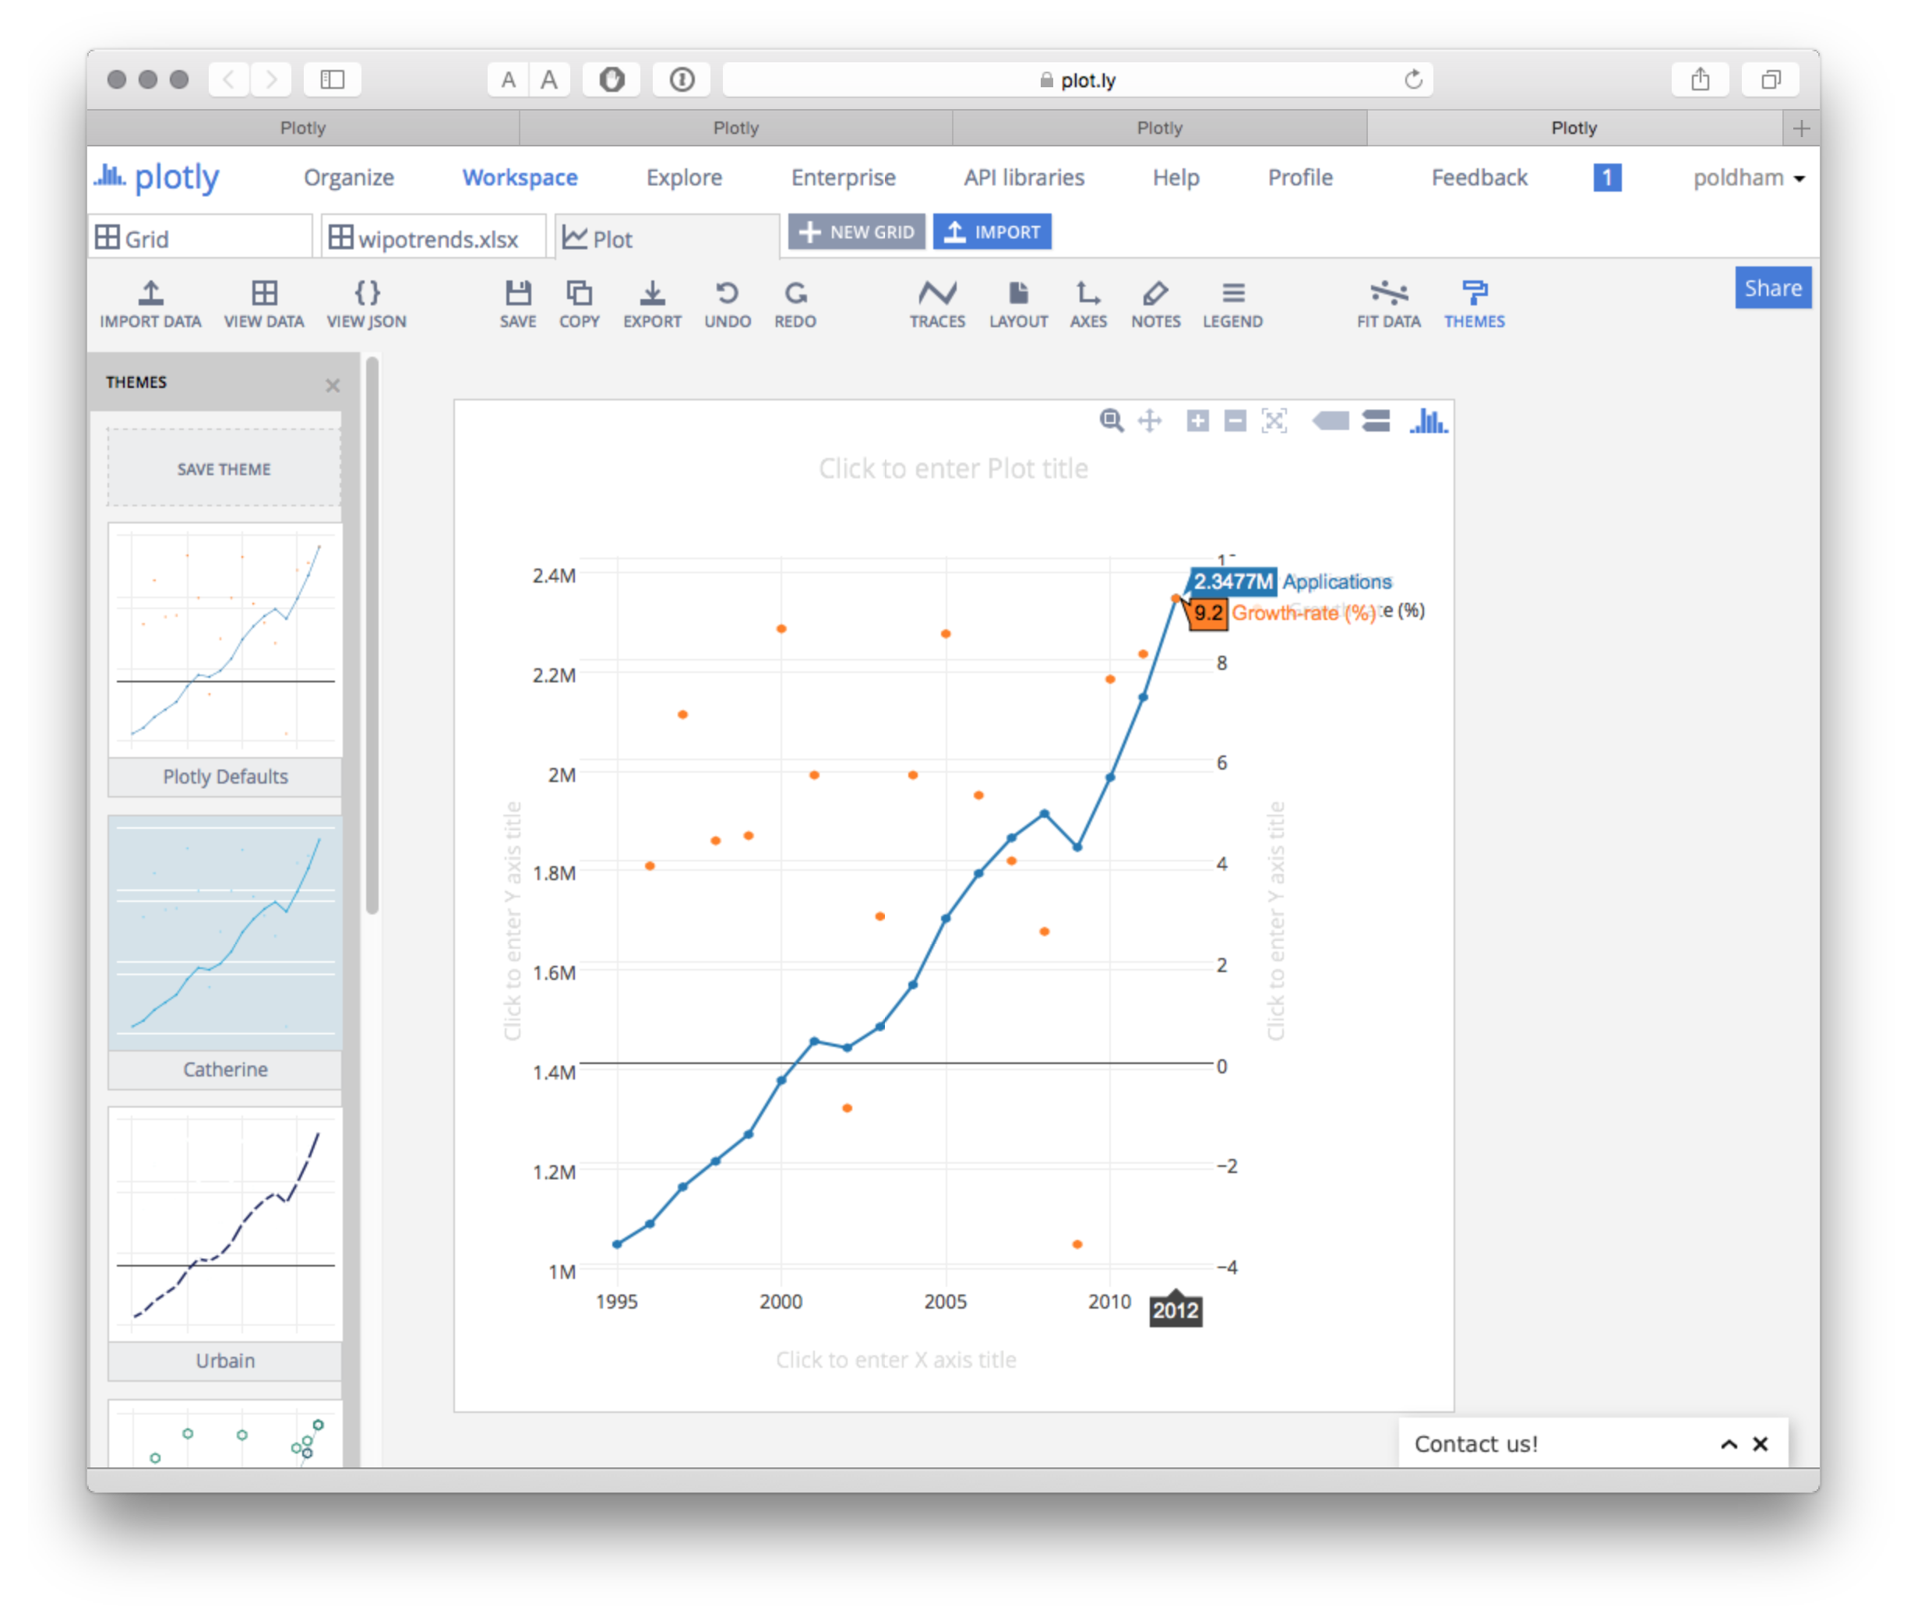Open the View Data grid icon
The height and width of the screenshot is (1617, 1907).
[x=264, y=305]
